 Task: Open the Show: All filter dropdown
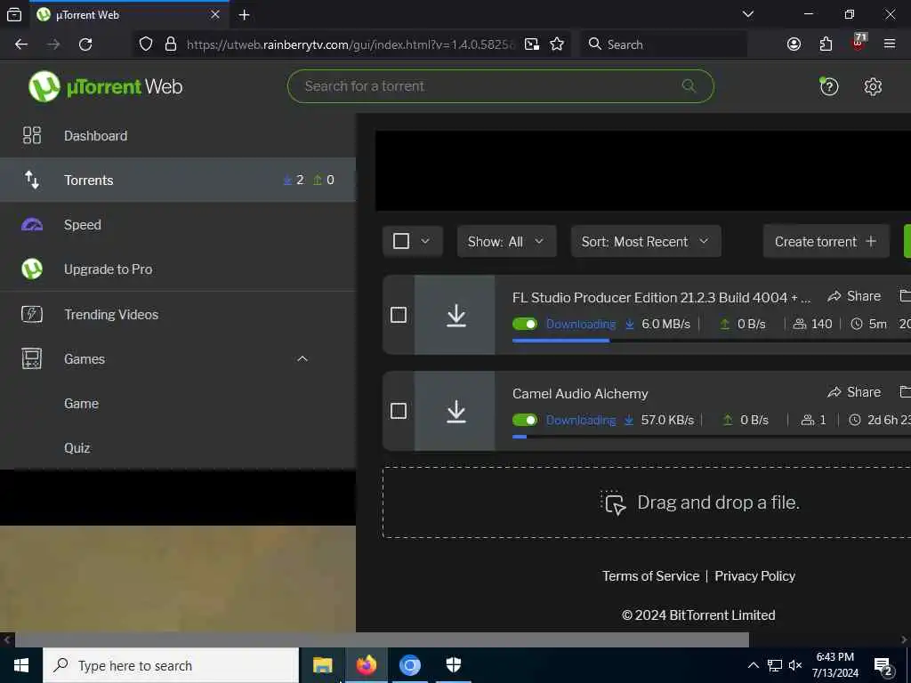point(506,241)
